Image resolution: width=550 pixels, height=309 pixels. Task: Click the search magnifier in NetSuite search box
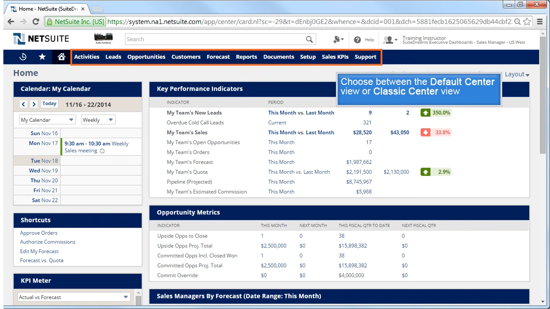pos(309,39)
